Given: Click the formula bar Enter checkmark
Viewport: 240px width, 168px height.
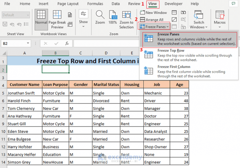Looking at the screenshot, I should (x=56, y=44).
